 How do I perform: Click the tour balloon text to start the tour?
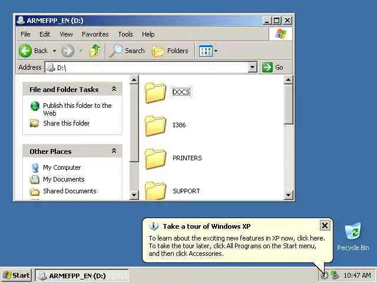[x=237, y=246]
